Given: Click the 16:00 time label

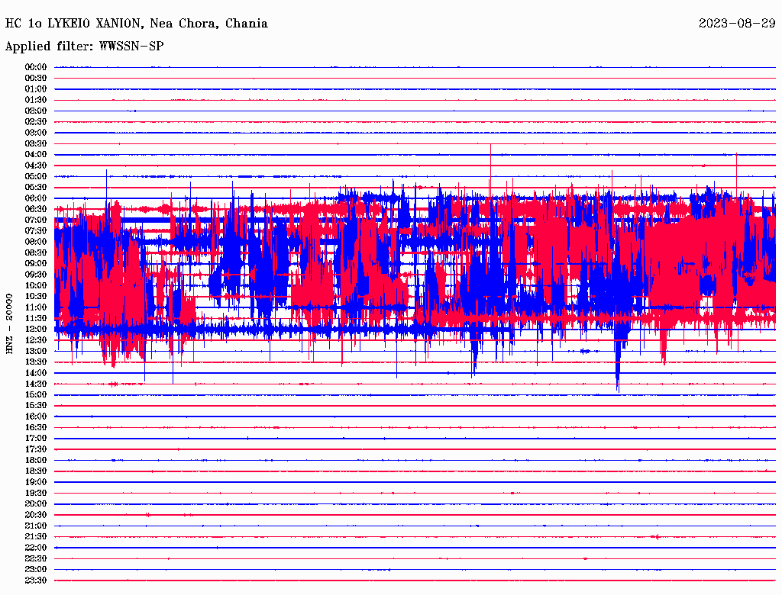Looking at the screenshot, I should click(36, 416).
